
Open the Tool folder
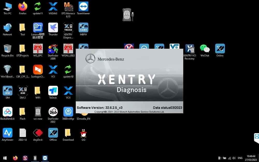click(23, 29)
